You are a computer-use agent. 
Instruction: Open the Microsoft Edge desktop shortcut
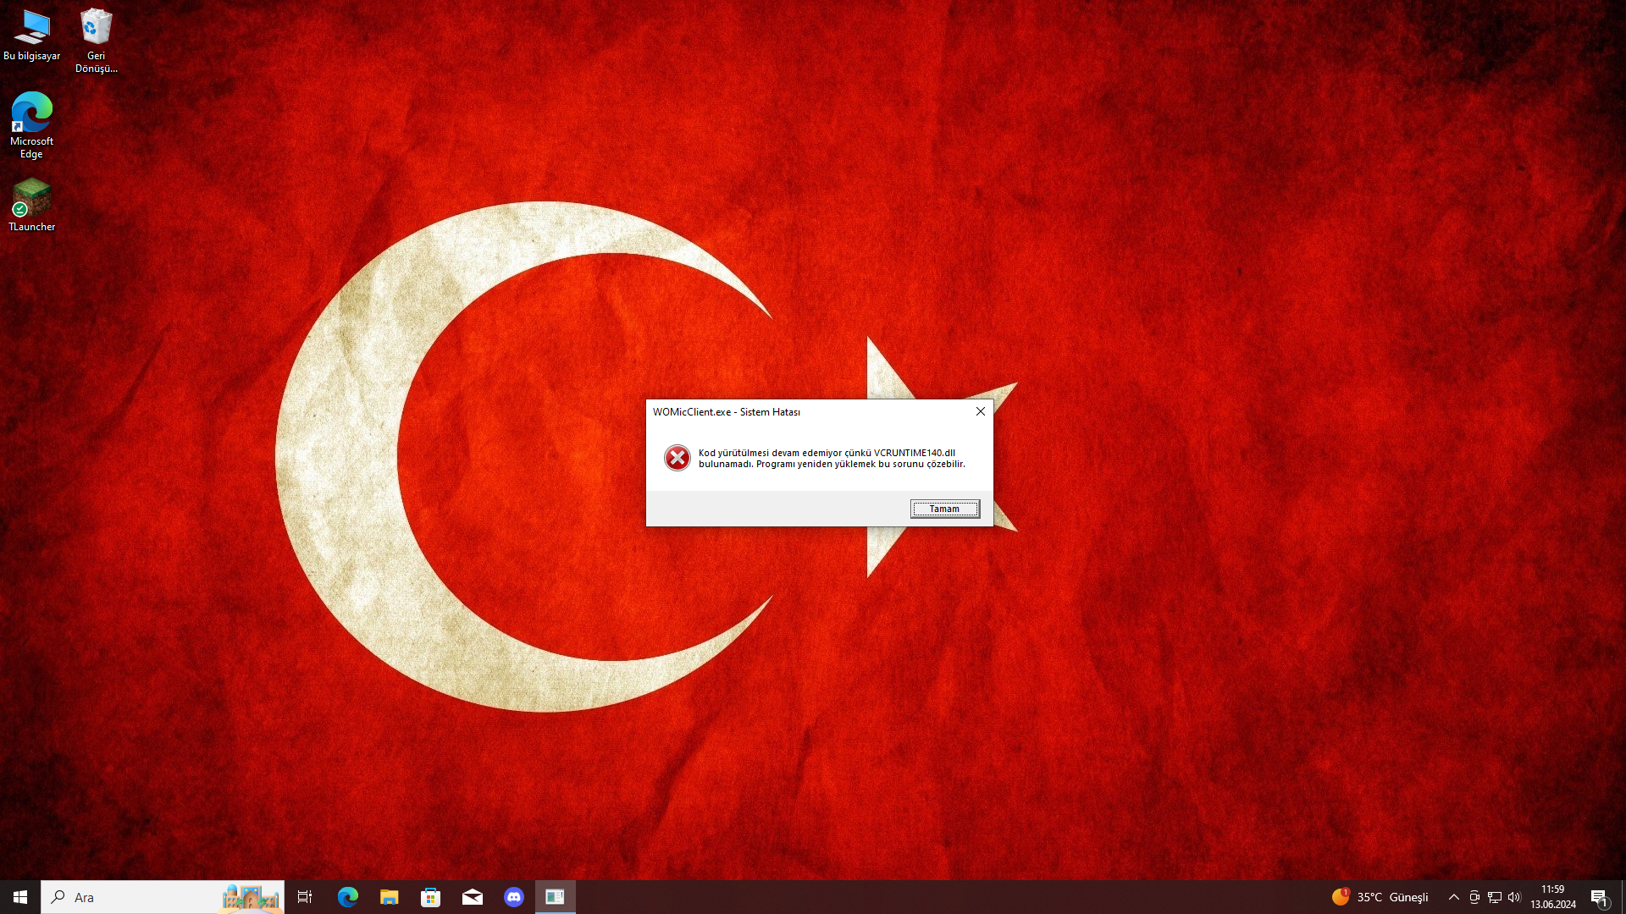tap(31, 124)
